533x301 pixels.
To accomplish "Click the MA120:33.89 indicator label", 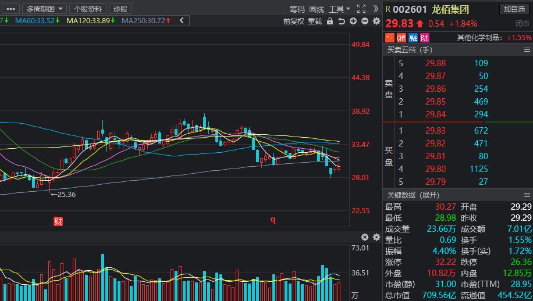I will [x=90, y=21].
